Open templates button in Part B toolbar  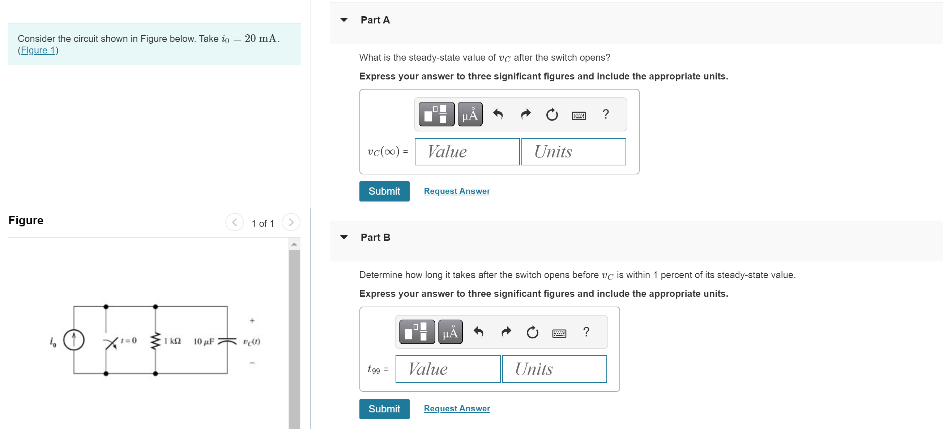(417, 332)
